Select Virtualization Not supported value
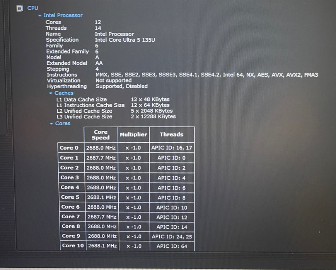The height and width of the screenshot is (270, 336). click(113, 81)
